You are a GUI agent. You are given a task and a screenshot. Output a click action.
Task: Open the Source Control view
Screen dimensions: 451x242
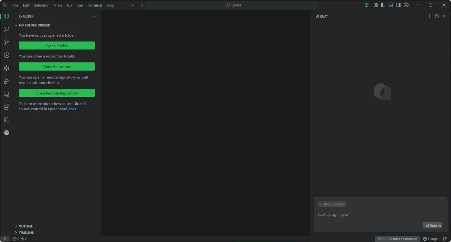point(6,42)
